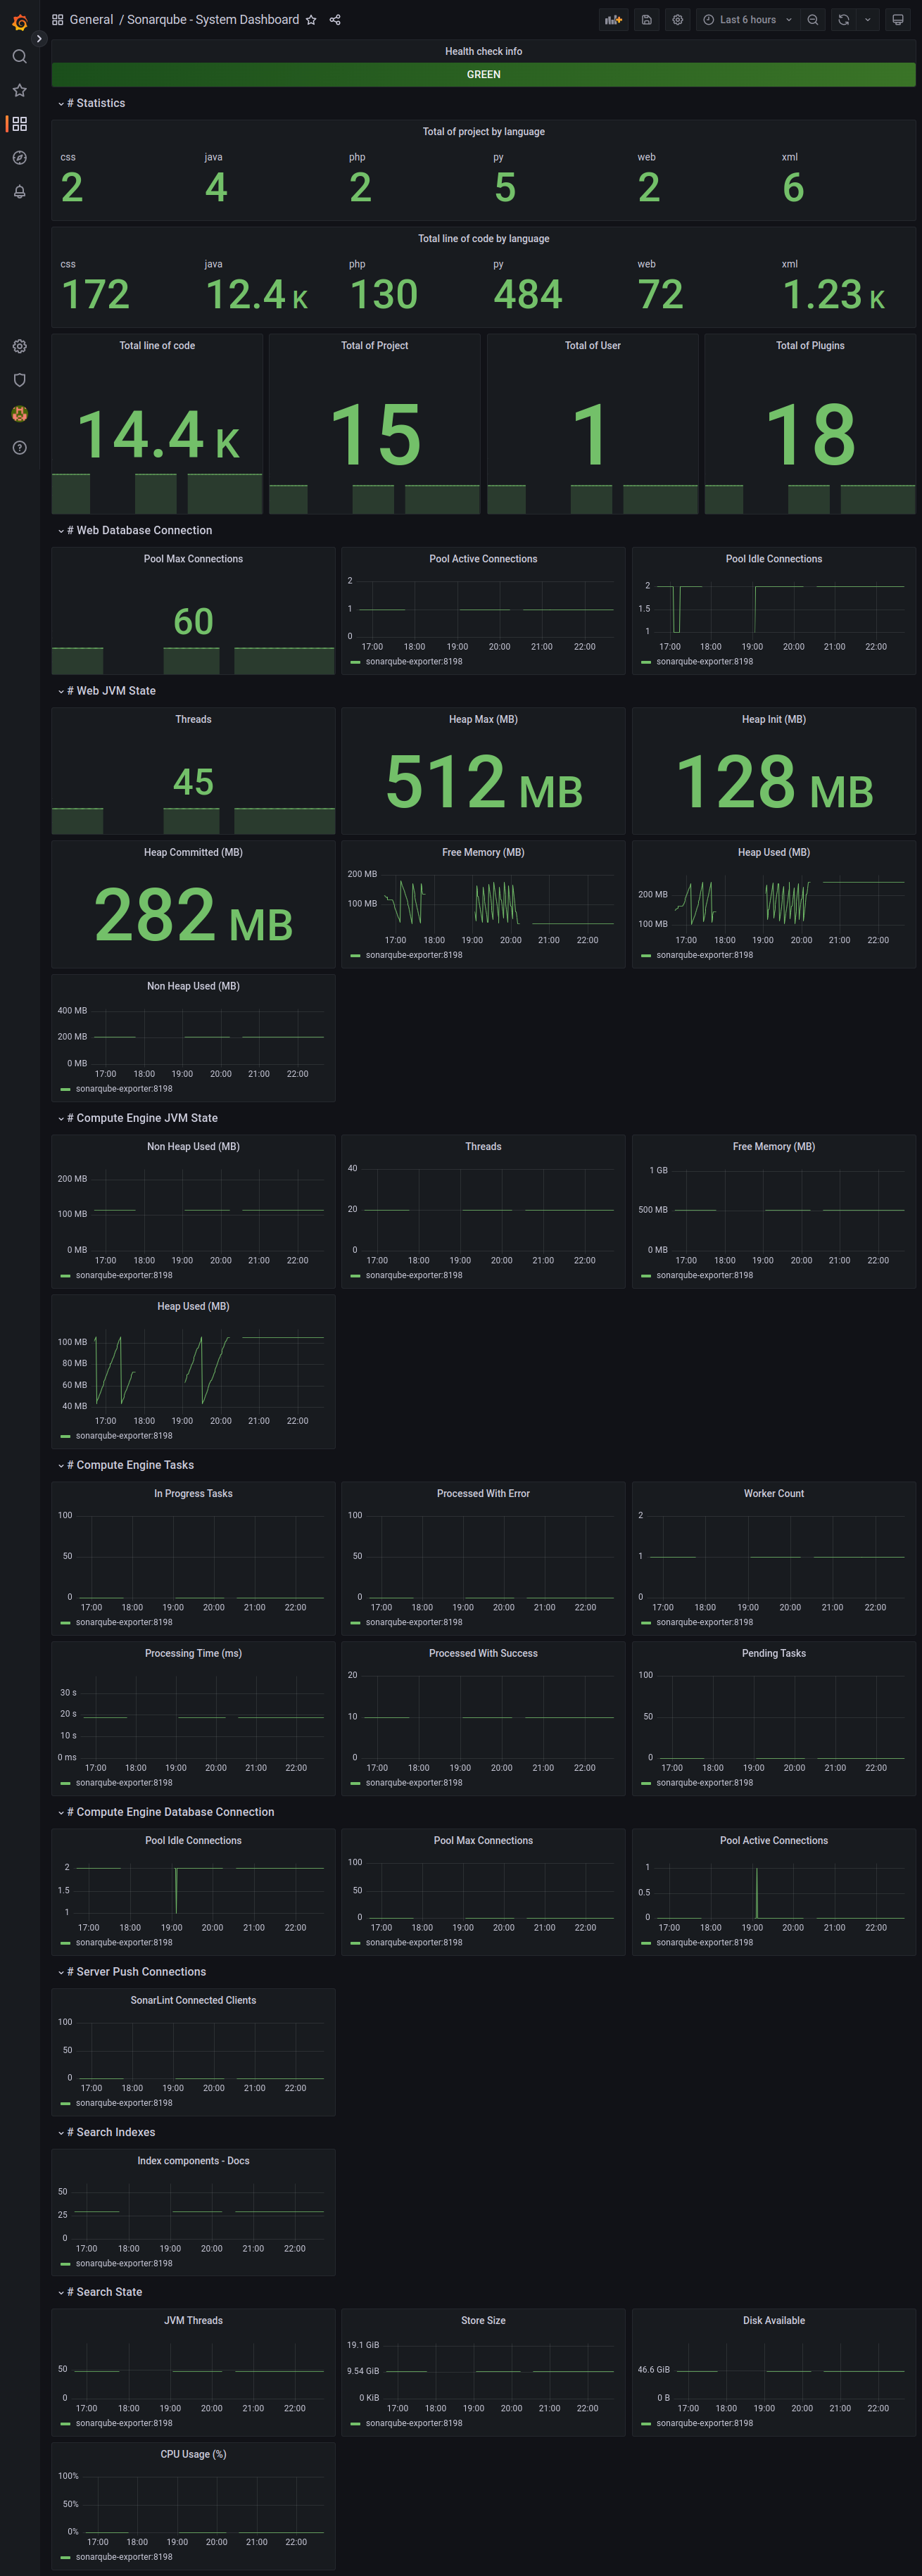Open the Help question mark icon
The height and width of the screenshot is (2576, 922).
pos(19,448)
